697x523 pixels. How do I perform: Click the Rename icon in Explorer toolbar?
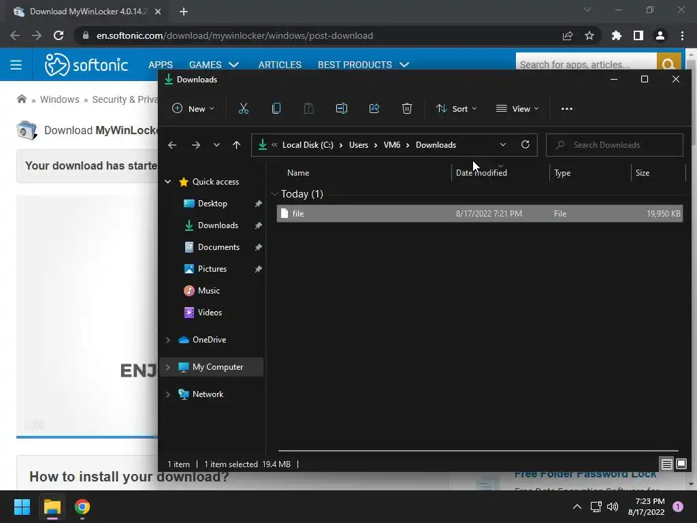(342, 108)
